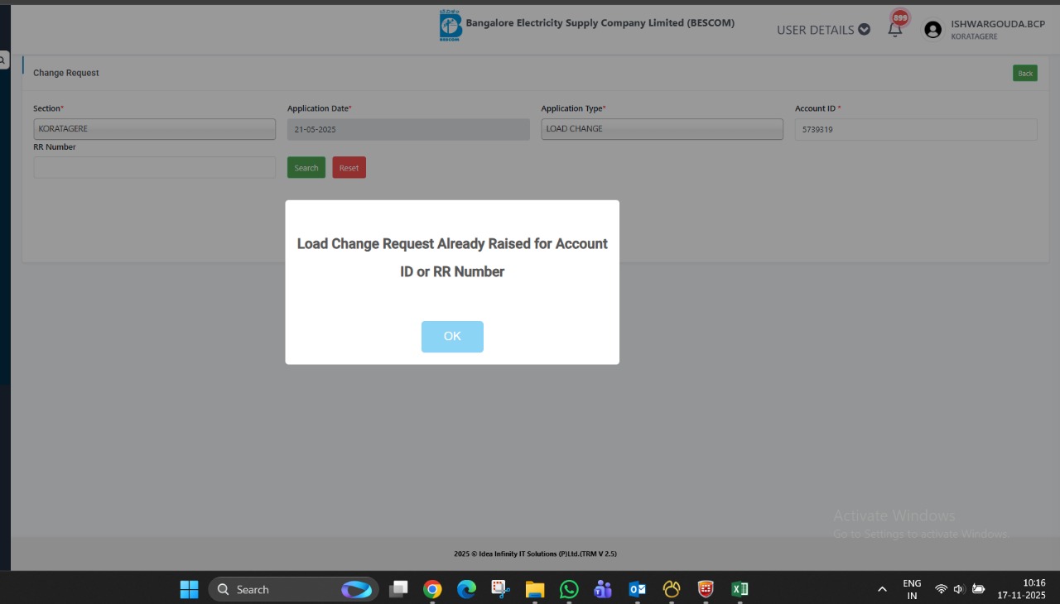Screen dimensions: 1060x604
Task: Show hidden system tray icons
Action: tap(882, 589)
